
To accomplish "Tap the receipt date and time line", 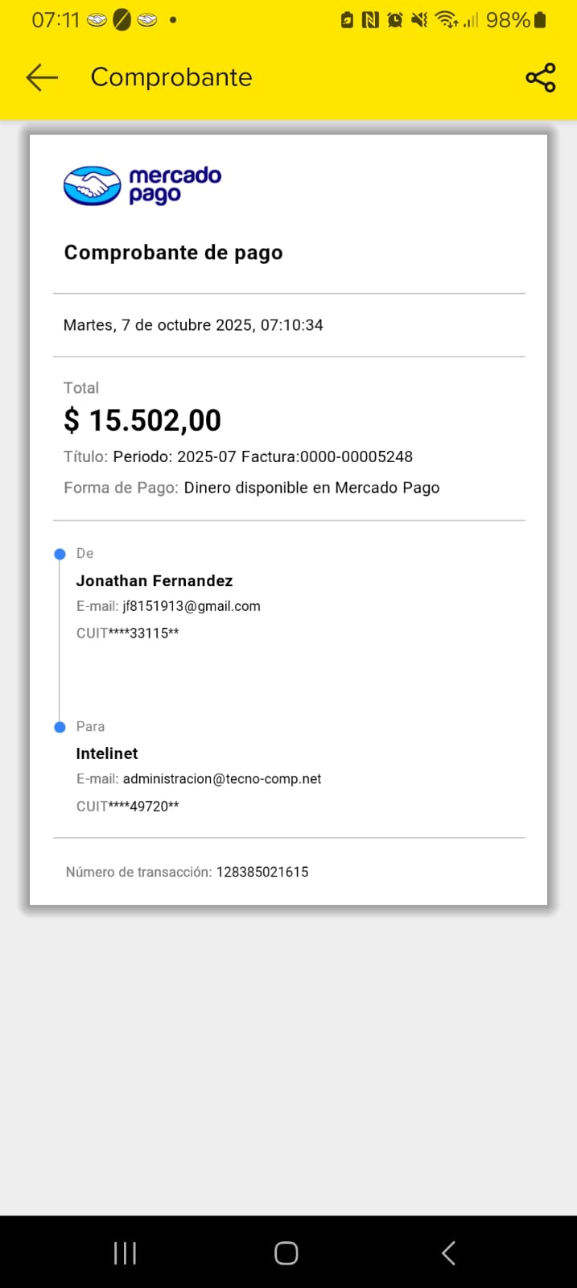I will (x=193, y=325).
